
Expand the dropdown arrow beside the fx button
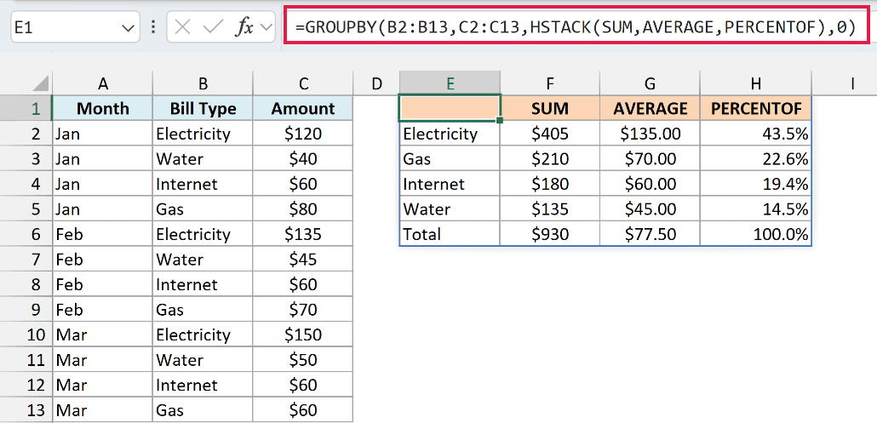point(267,27)
